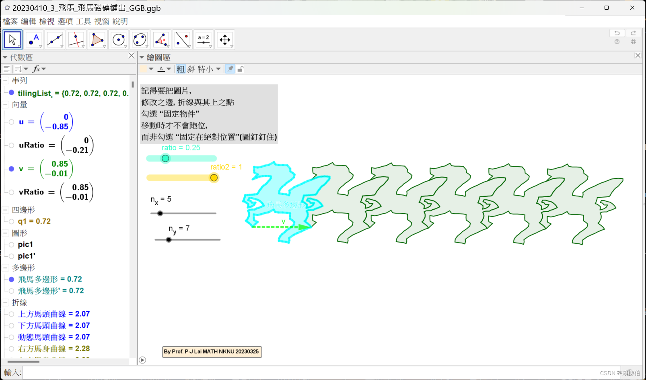Screen dimensions: 646x380
Task: Toggle visibility of vector v
Action: (x=11, y=169)
